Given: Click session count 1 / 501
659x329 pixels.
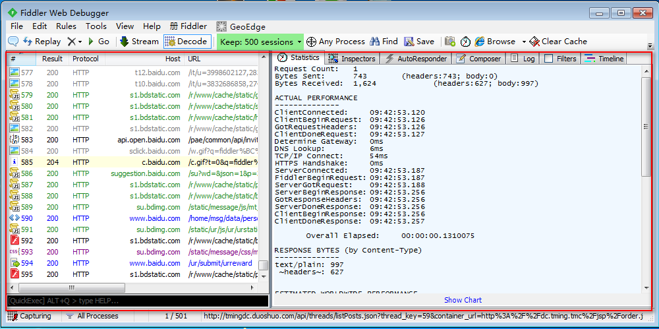Looking at the screenshot, I should 176,316.
